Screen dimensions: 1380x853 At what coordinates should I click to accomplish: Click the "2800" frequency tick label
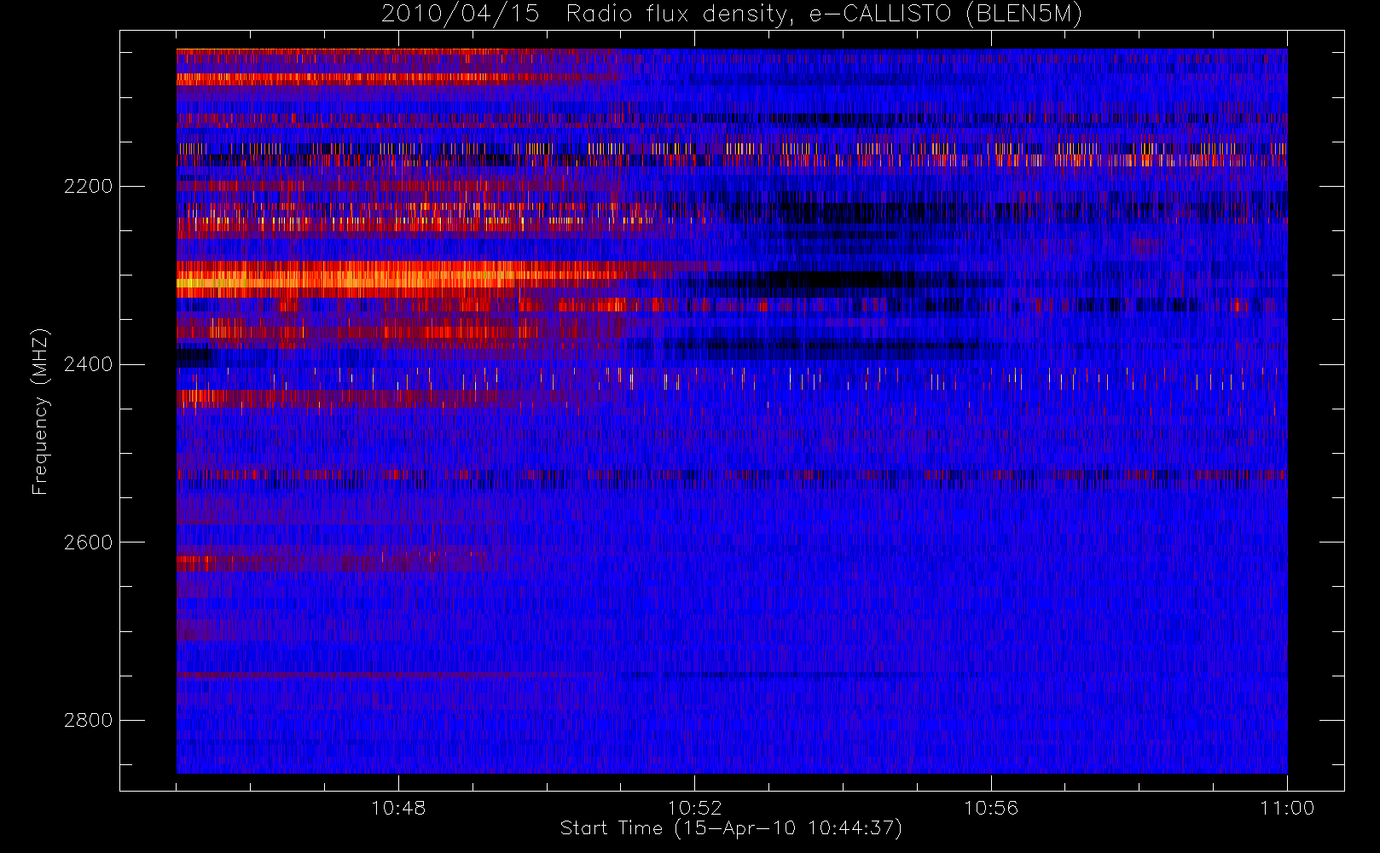88,720
